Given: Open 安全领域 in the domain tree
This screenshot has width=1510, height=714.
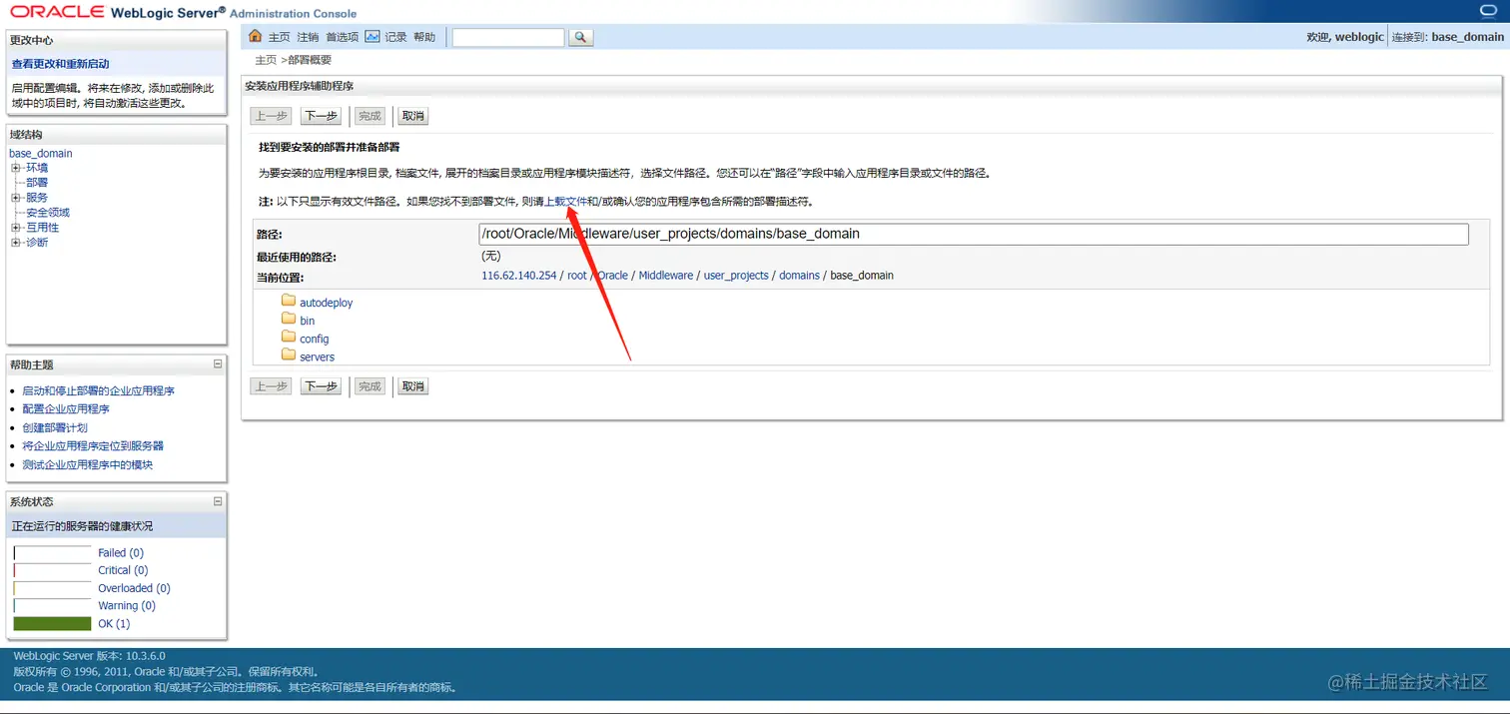Looking at the screenshot, I should point(48,213).
